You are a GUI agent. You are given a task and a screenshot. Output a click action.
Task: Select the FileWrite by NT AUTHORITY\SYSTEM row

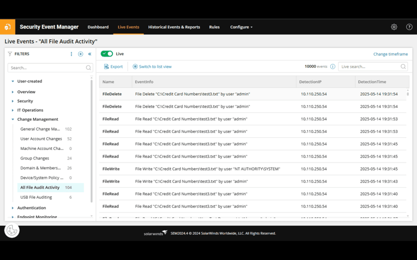[x=252, y=169]
